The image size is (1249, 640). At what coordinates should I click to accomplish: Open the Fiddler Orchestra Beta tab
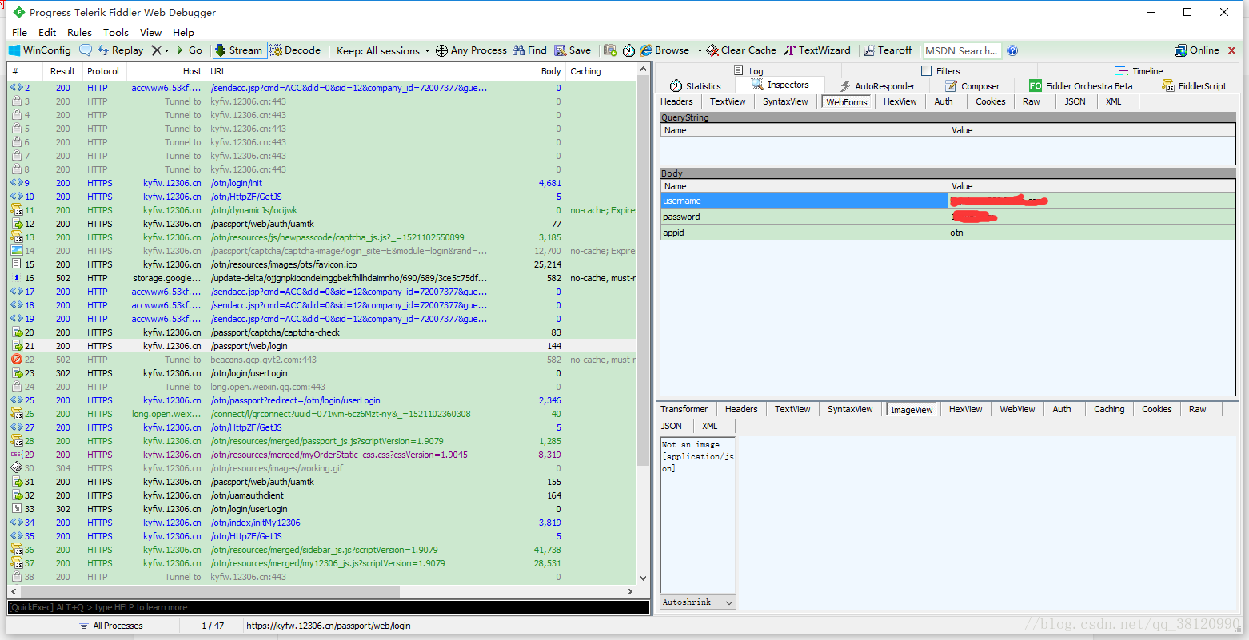pos(1080,85)
